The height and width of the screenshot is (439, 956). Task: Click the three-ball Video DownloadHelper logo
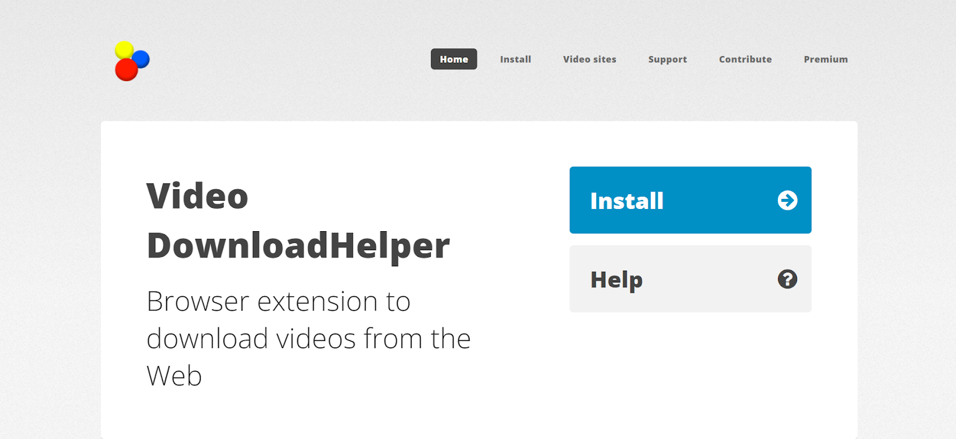coord(132,61)
